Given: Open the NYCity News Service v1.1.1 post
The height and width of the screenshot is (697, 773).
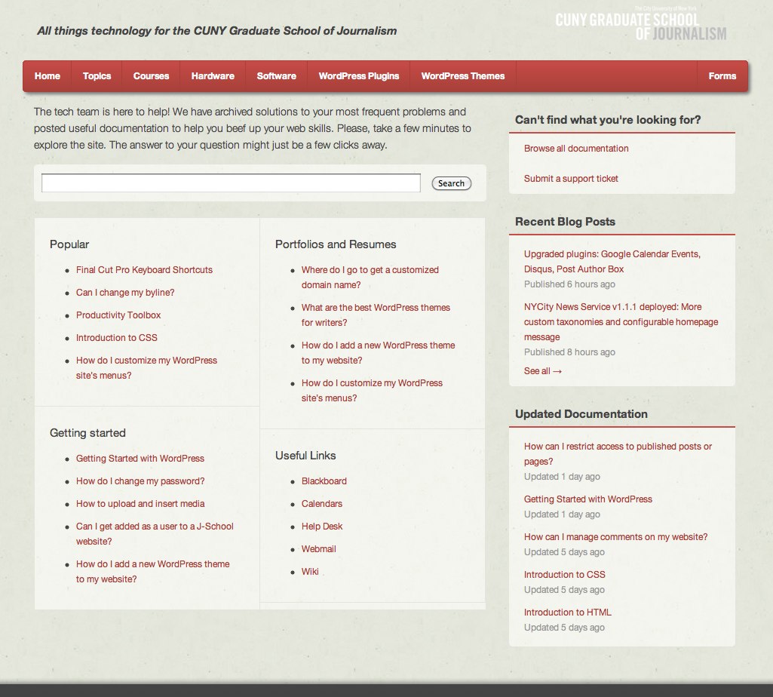Looking at the screenshot, I should tap(621, 321).
